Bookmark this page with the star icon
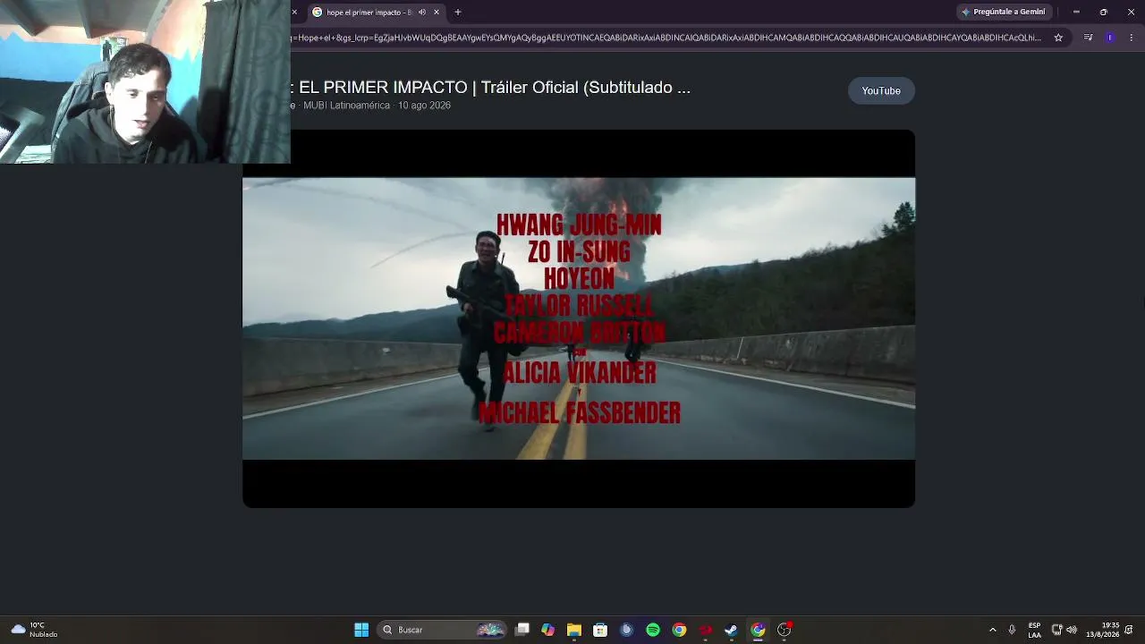Viewport: 1145px width, 644px height. coord(1058,38)
